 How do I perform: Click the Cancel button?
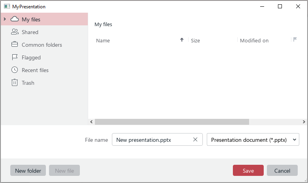pos(282,170)
